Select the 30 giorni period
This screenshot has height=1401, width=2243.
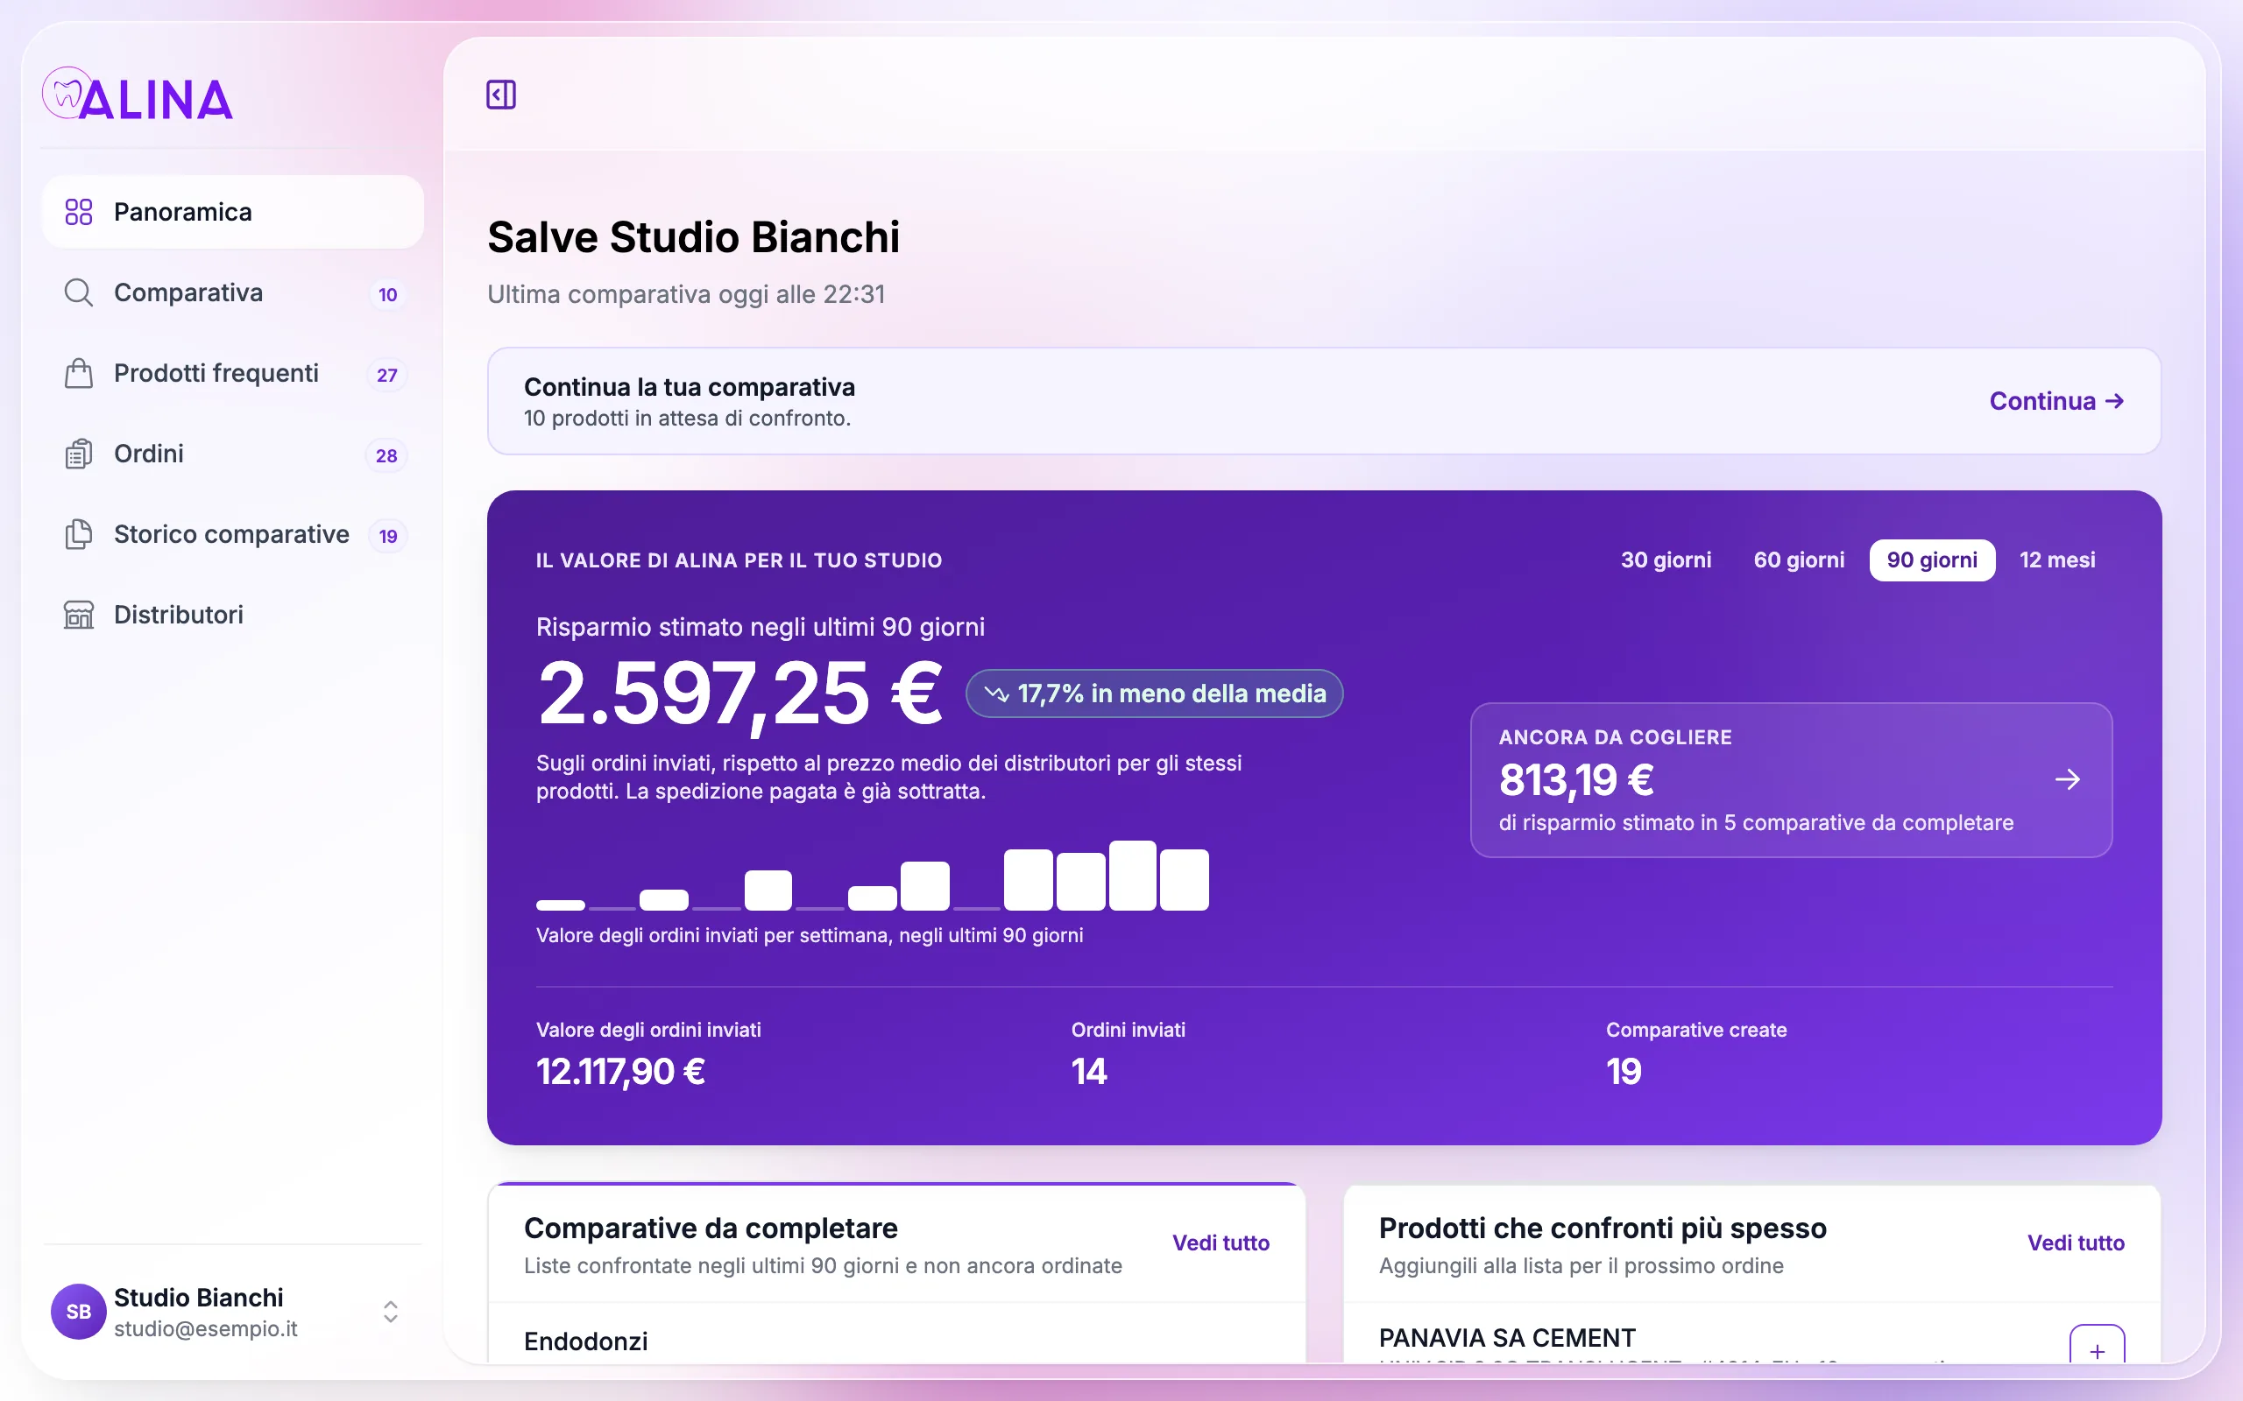[x=1666, y=560]
